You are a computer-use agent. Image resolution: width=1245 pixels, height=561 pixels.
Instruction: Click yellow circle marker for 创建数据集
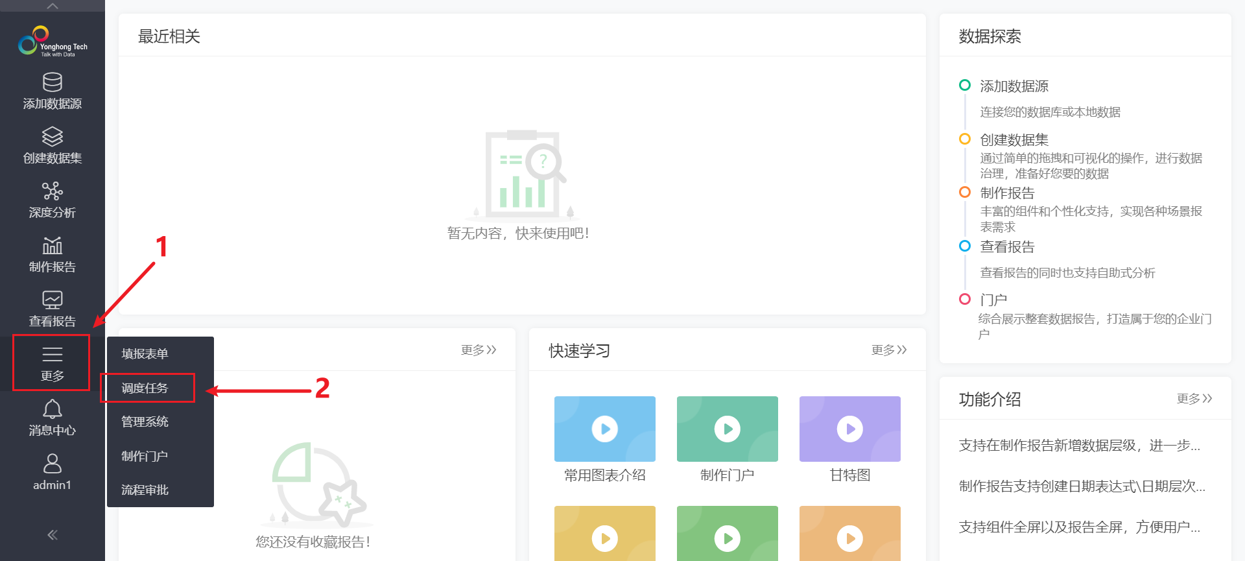[965, 139]
